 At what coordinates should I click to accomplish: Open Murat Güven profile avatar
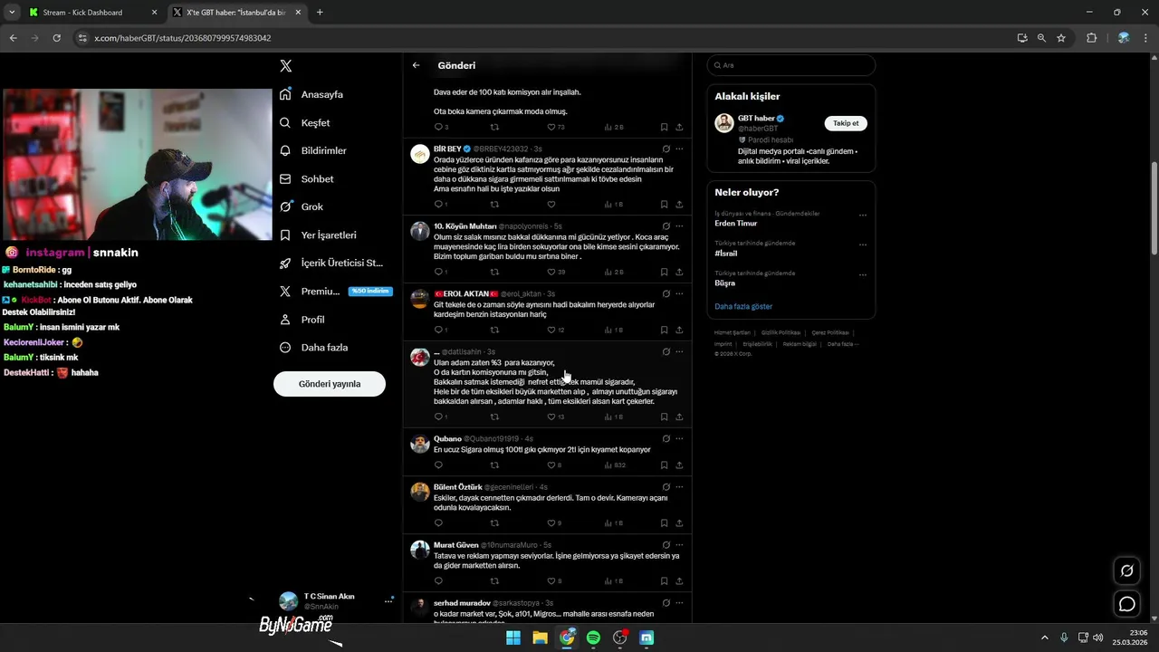tap(420, 550)
